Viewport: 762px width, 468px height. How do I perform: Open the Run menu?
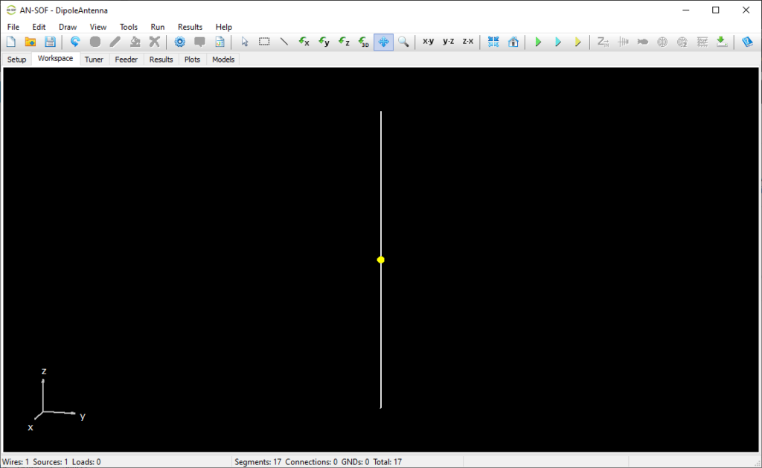[x=157, y=27]
